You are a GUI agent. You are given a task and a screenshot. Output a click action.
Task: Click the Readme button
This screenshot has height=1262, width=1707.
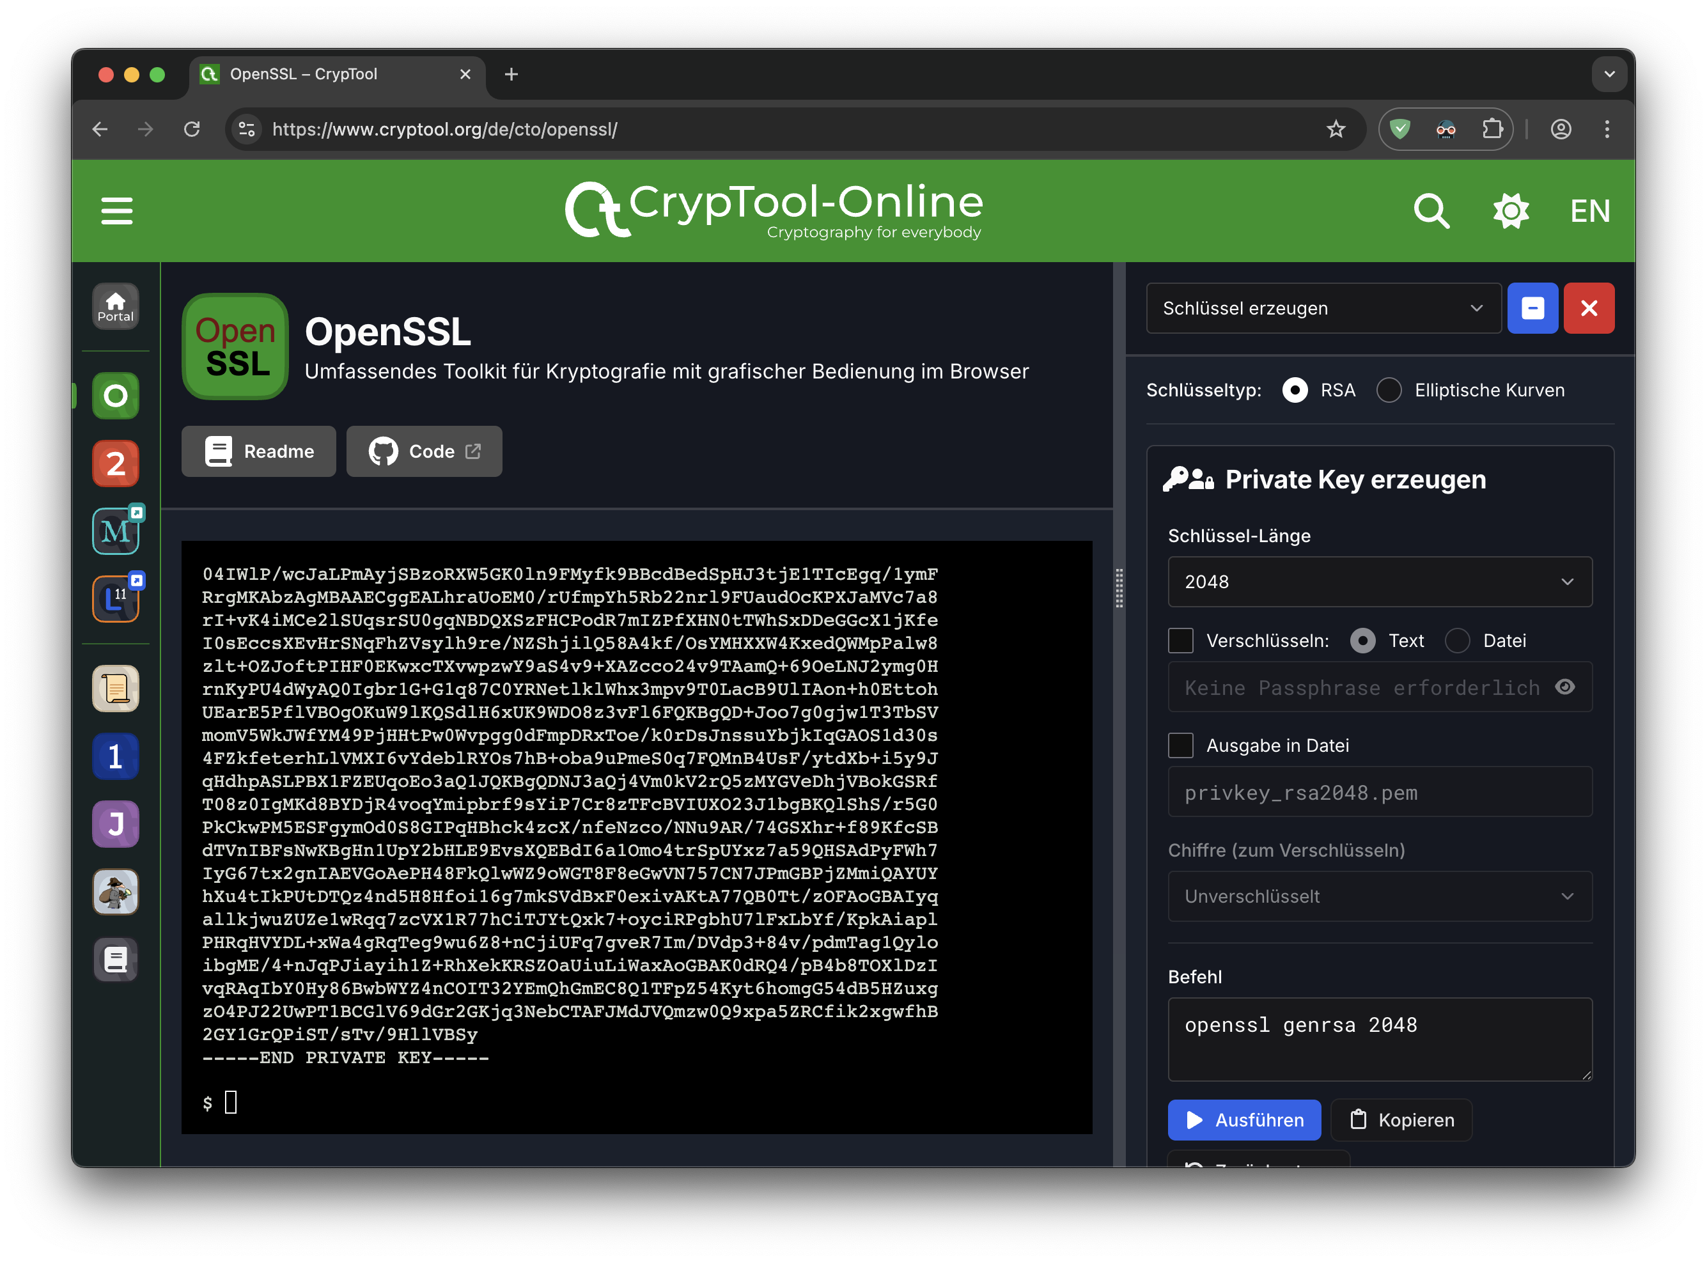point(259,451)
